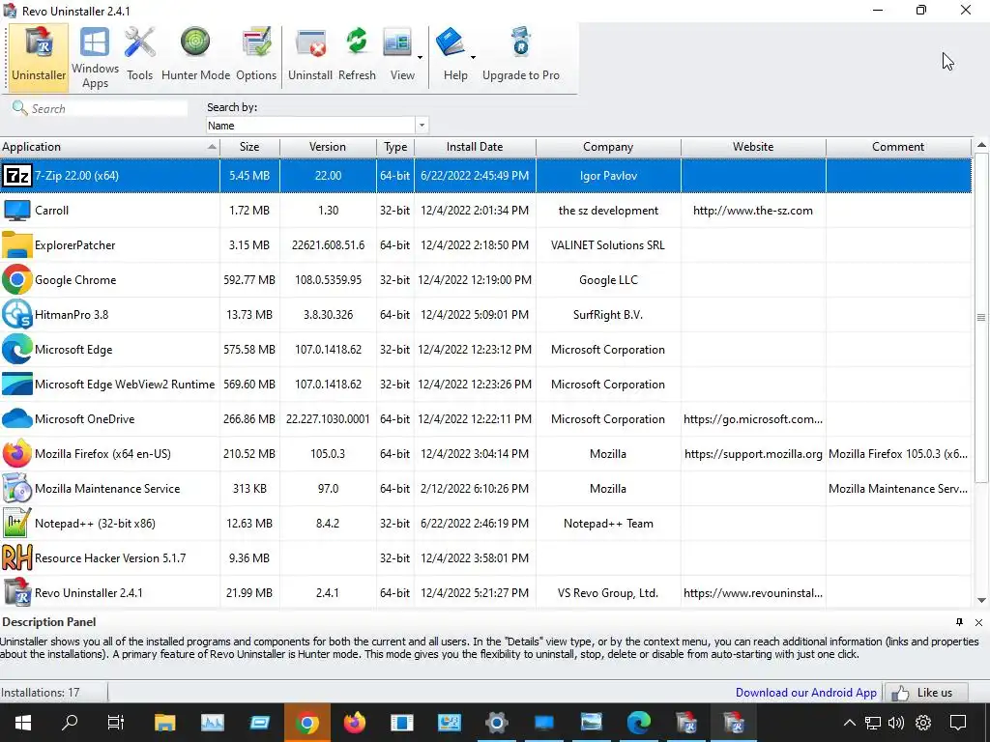The image size is (990, 742).
Task: Open Firefox from the taskbar
Action: (354, 723)
